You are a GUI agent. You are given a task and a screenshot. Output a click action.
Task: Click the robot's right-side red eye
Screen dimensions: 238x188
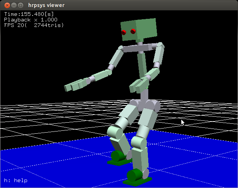[x=133, y=32]
